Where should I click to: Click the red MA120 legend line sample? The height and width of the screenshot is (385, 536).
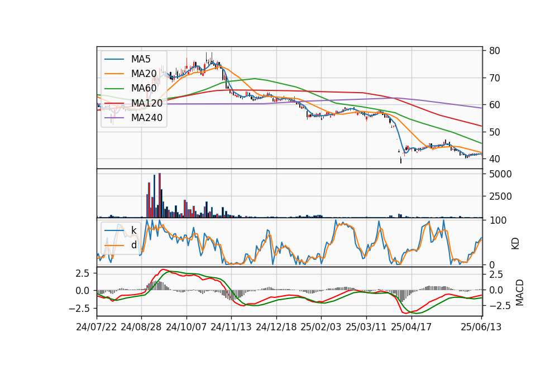pyautogui.click(x=114, y=103)
